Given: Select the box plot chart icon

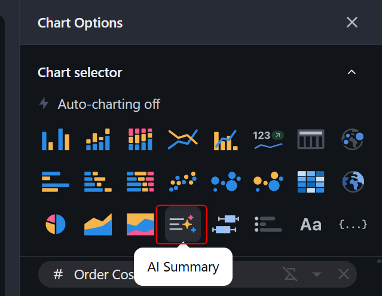Looking at the screenshot, I should pyautogui.click(x=225, y=224).
